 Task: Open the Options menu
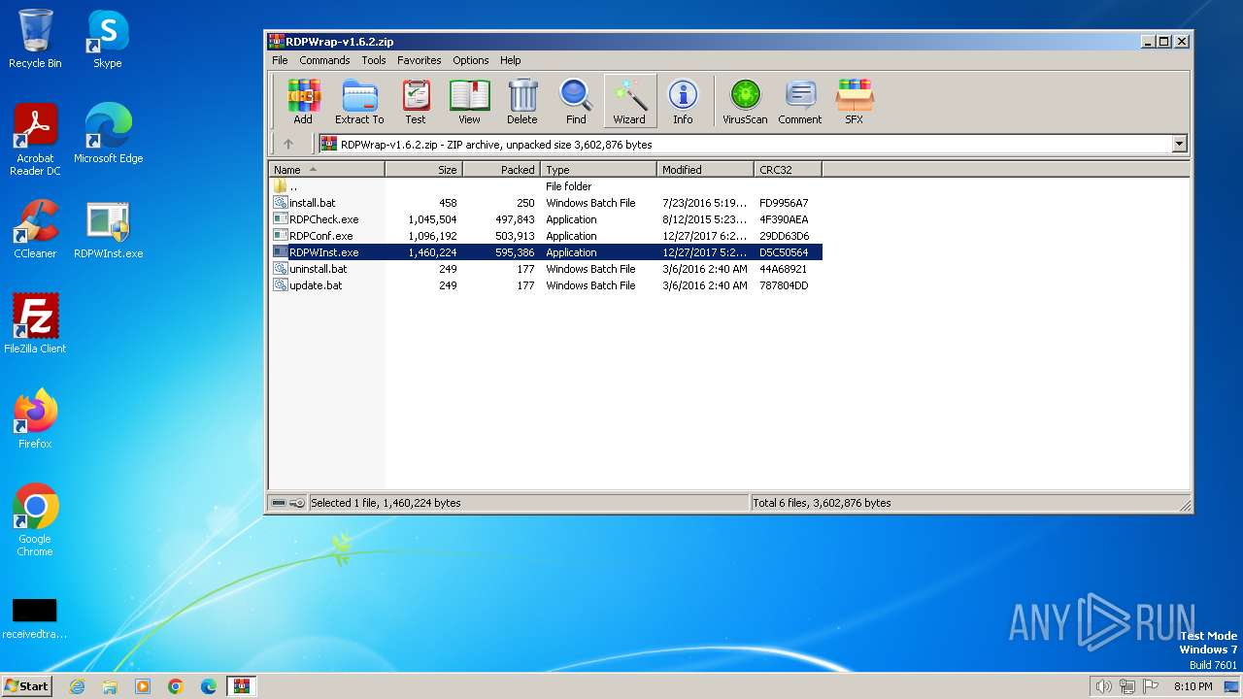[x=471, y=60]
